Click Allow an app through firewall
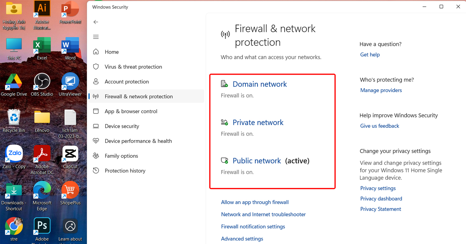466x244 pixels. pos(255,202)
